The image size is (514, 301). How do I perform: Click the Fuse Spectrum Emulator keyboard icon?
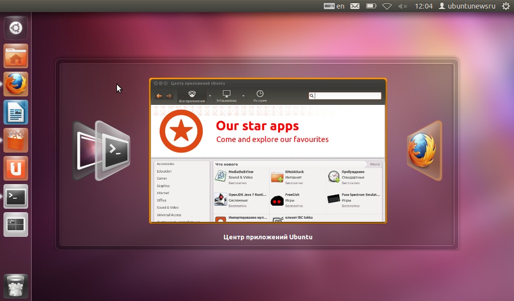[x=334, y=199]
